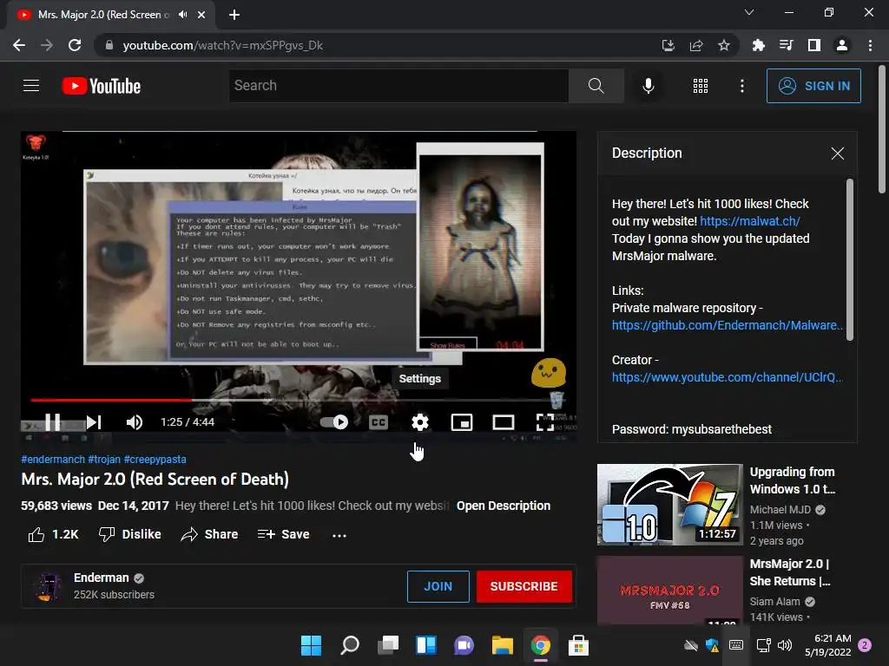889x666 pixels.
Task: Open Chrome side panel
Action: (814, 45)
